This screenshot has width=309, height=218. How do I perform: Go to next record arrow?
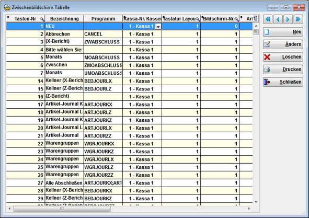[288, 19]
